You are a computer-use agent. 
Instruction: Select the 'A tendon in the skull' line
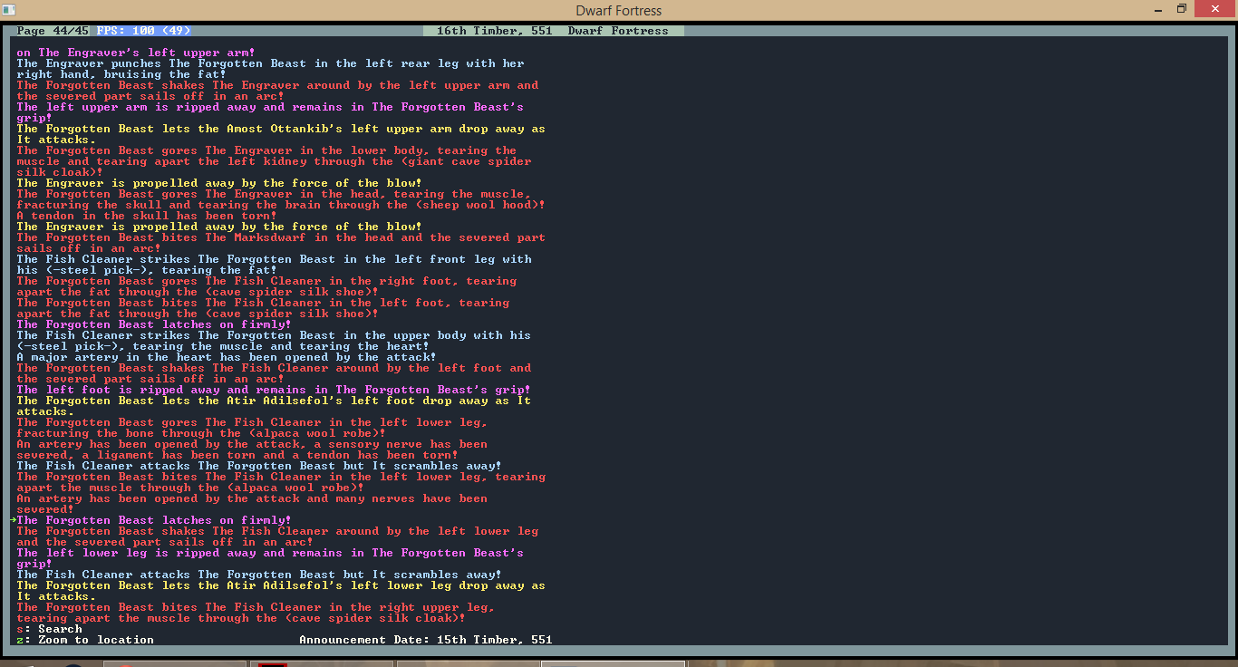click(x=147, y=216)
